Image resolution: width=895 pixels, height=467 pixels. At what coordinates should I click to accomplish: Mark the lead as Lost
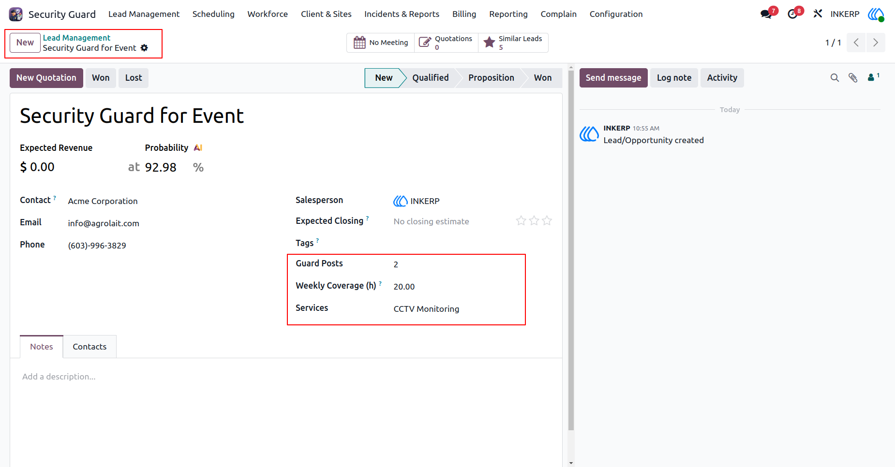pos(134,78)
